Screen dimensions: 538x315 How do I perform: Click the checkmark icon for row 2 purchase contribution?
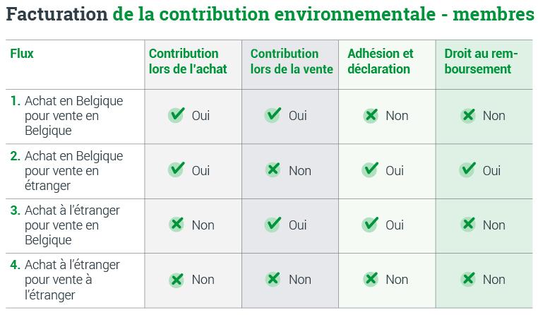click(x=177, y=170)
